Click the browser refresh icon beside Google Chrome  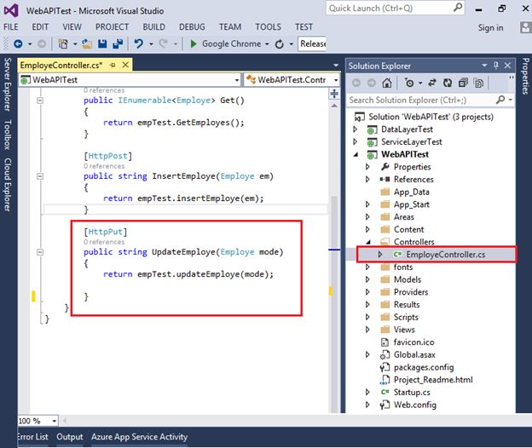278,43
